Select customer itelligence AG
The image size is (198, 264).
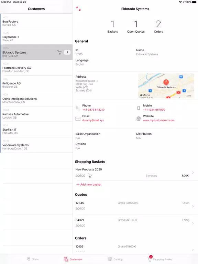point(36,83)
